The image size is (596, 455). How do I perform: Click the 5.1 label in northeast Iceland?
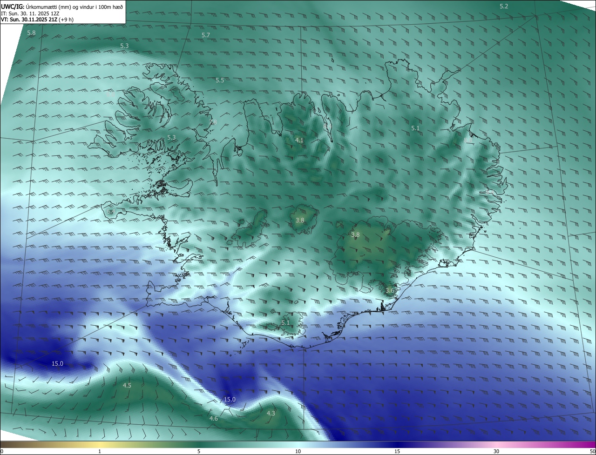pyautogui.click(x=415, y=128)
